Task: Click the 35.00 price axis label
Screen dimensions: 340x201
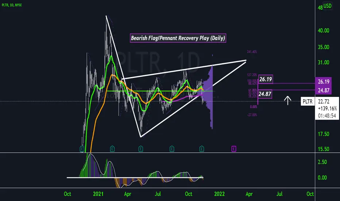Action: coord(323,47)
